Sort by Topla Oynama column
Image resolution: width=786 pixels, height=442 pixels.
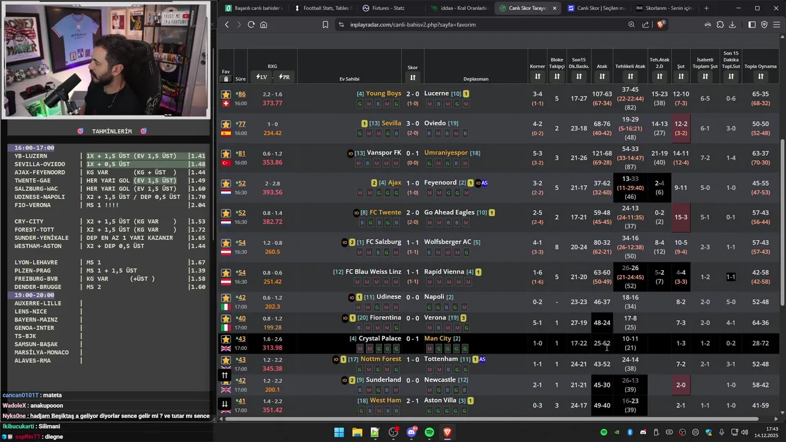click(x=760, y=76)
